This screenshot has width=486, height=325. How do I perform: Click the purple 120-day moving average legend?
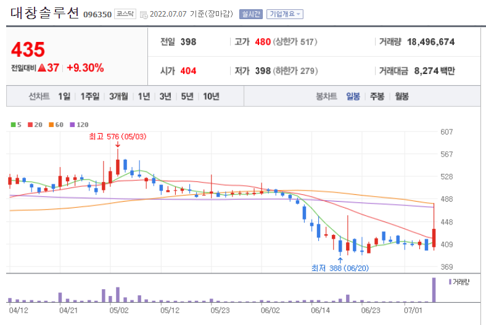[x=79, y=125]
